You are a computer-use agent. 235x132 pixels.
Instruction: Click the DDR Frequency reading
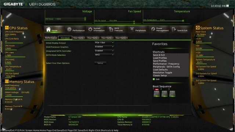[x=11, y=88]
